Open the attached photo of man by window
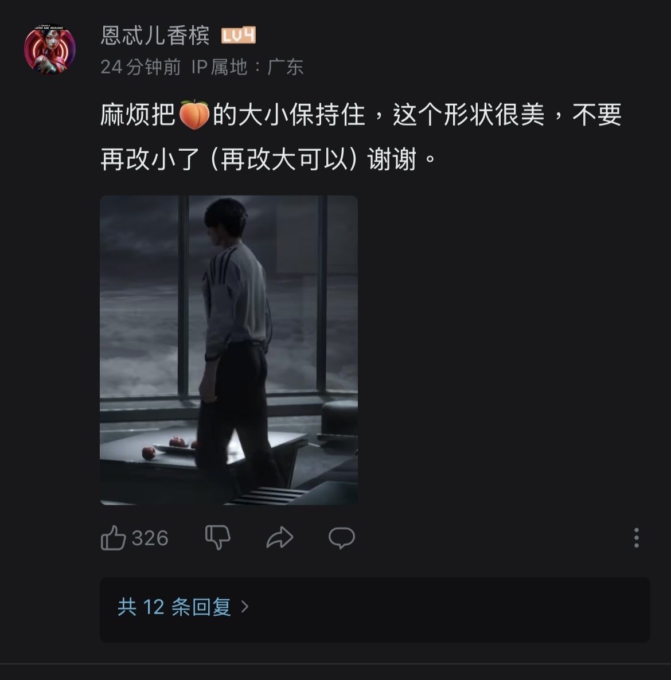The width and height of the screenshot is (671, 680). point(229,350)
